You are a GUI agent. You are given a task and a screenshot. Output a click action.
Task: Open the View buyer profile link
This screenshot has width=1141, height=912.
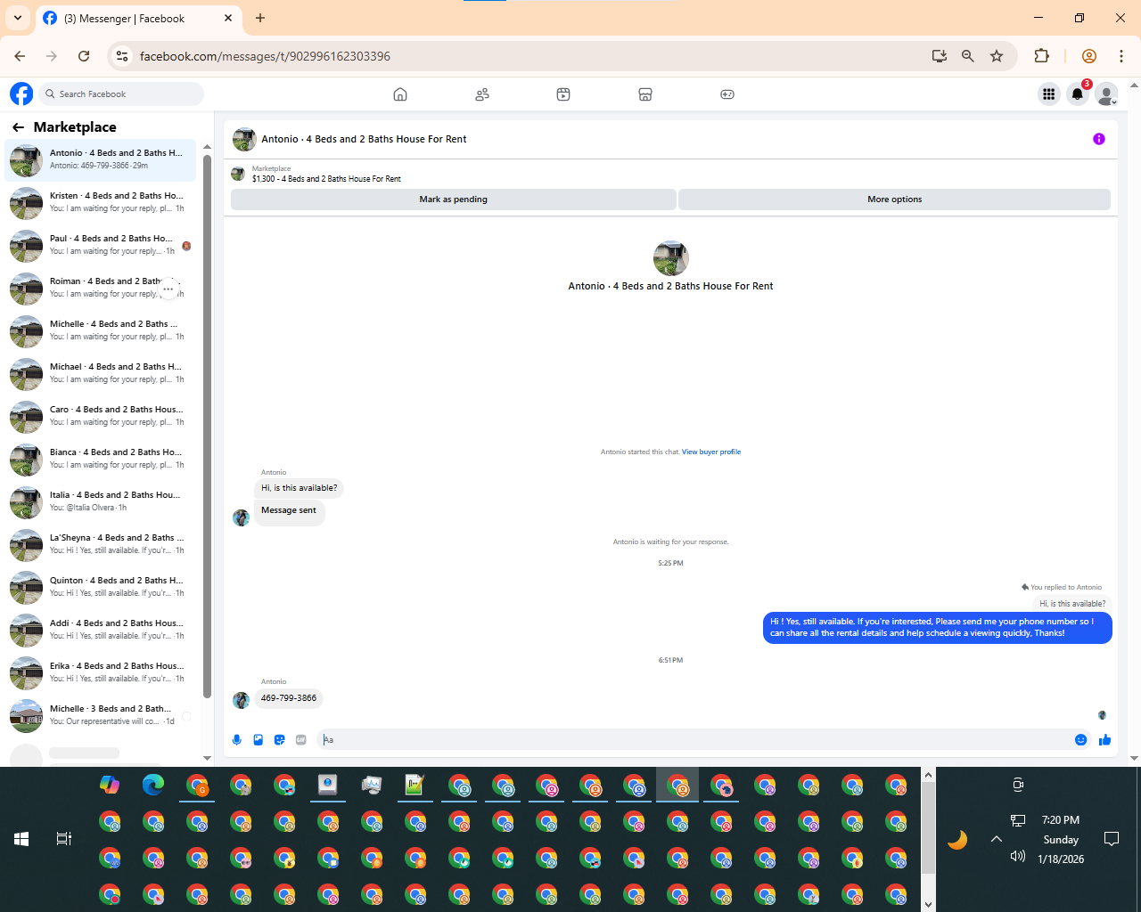coord(711,452)
